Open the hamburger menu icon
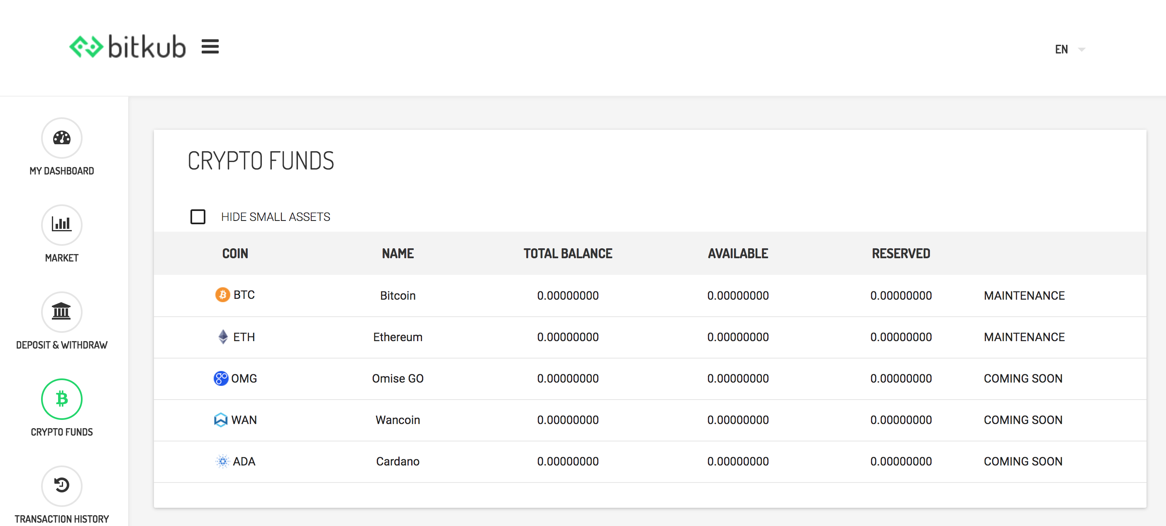1166x526 pixels. [210, 46]
